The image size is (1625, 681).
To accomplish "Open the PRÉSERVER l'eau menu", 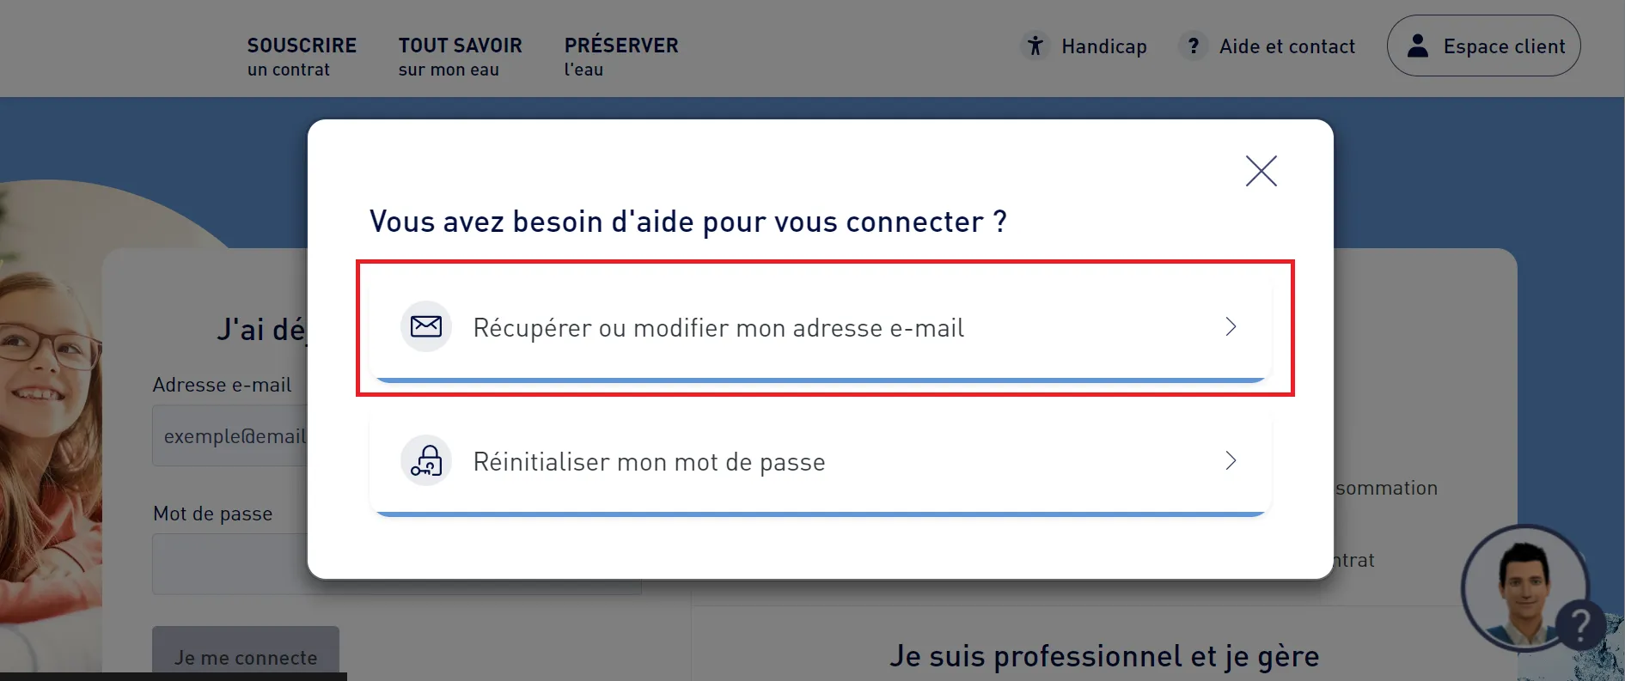I will point(620,56).
